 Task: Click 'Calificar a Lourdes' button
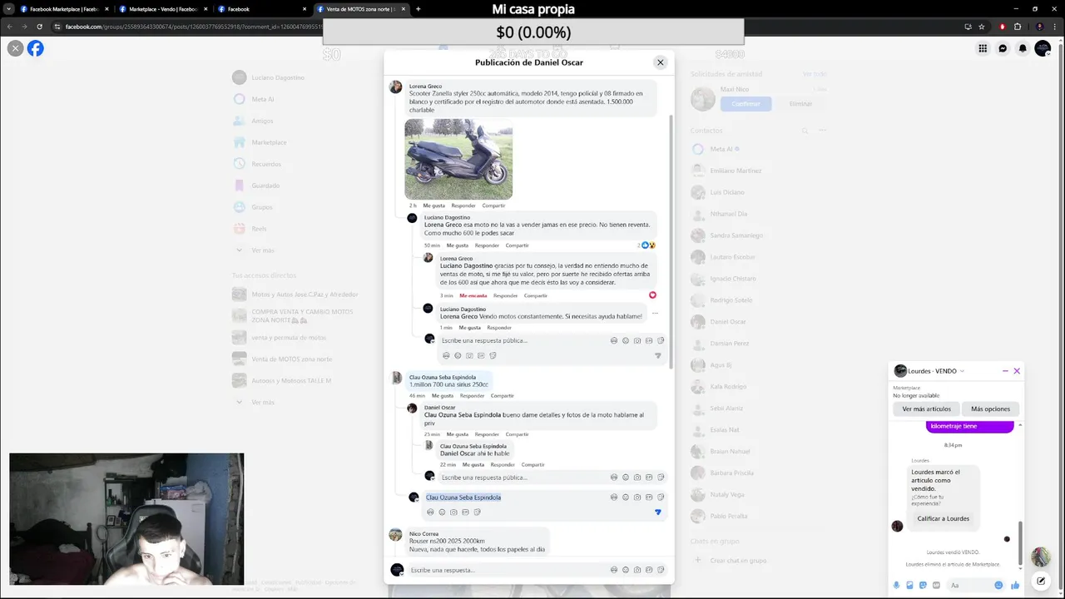point(943,518)
